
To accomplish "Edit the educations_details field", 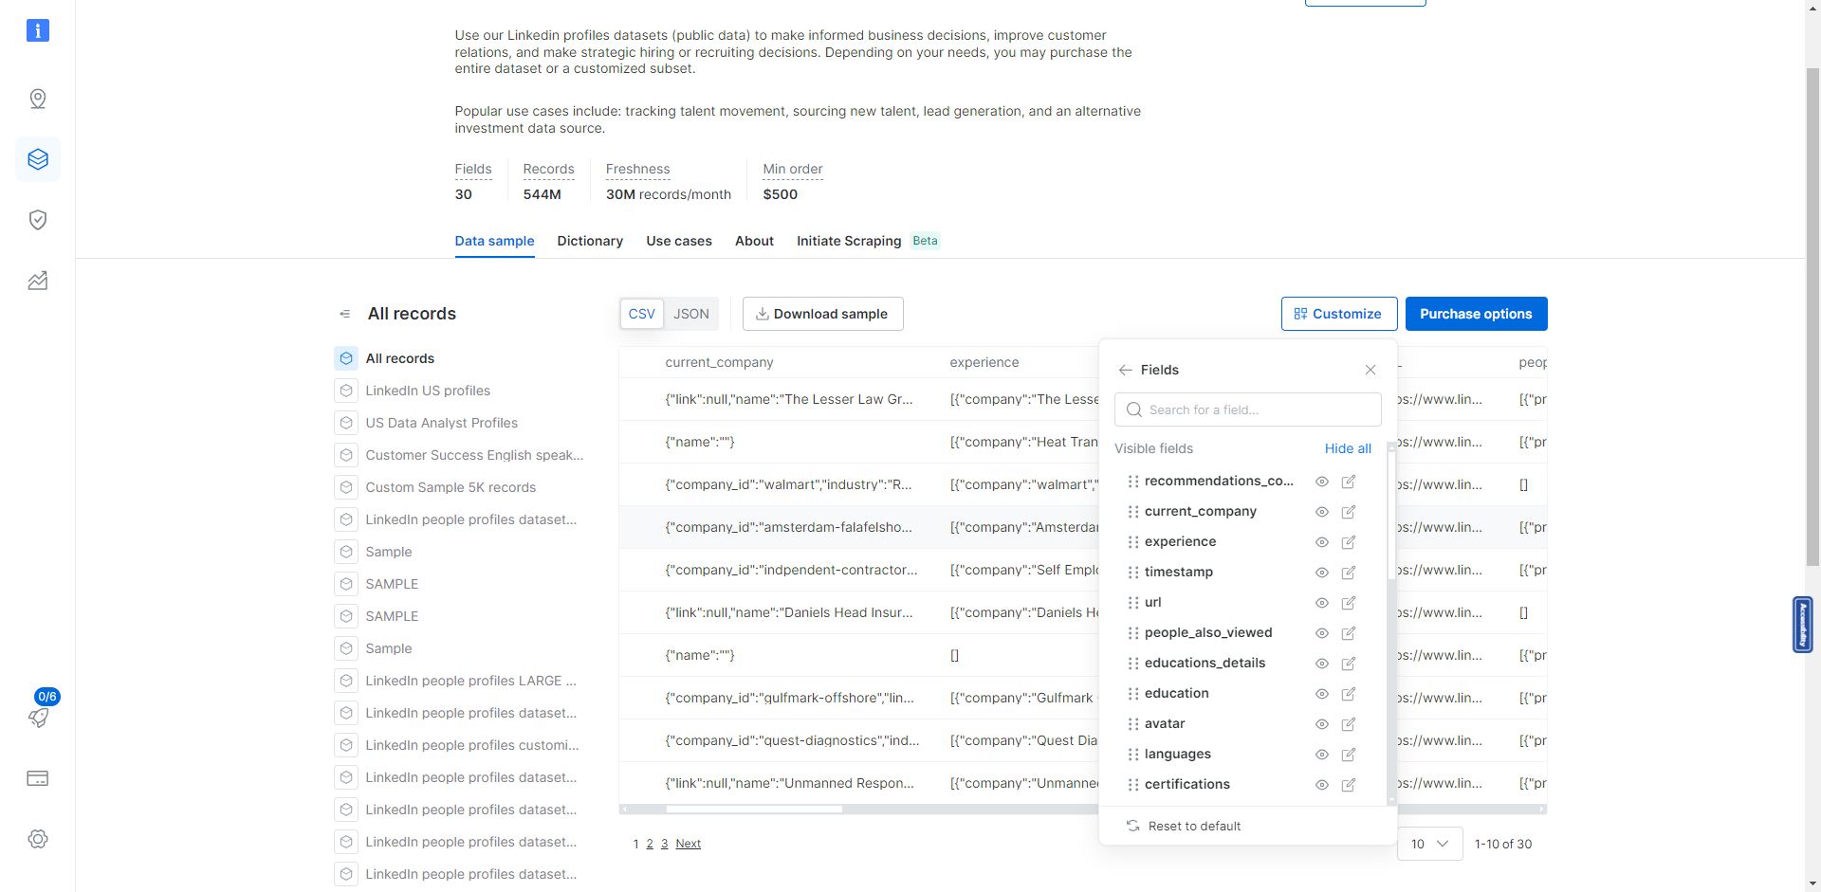I will click(1349, 664).
